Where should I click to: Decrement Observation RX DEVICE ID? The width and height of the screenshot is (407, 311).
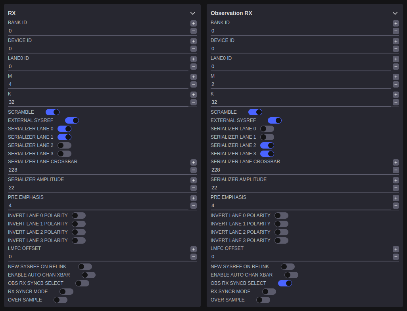coord(395,49)
